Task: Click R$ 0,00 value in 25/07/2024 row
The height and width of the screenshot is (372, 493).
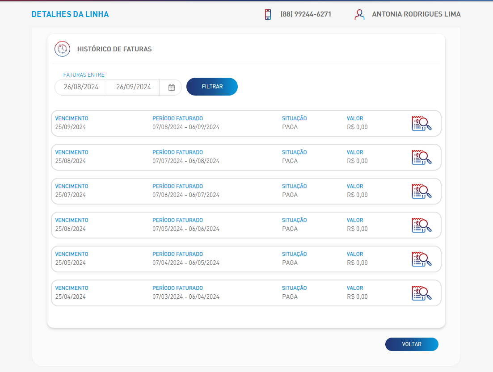Action: coord(357,195)
